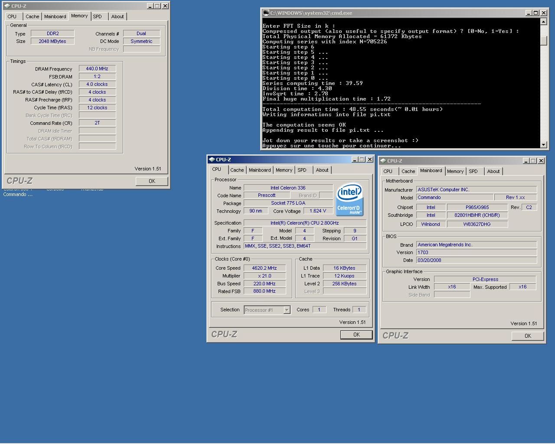Image resolution: width=555 pixels, height=444 pixels.
Task: Click the Code Name Prescott field
Action: tap(267, 196)
